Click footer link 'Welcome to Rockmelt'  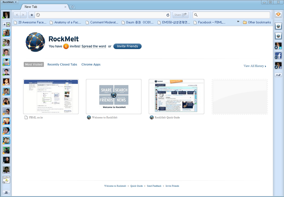click(x=115, y=186)
